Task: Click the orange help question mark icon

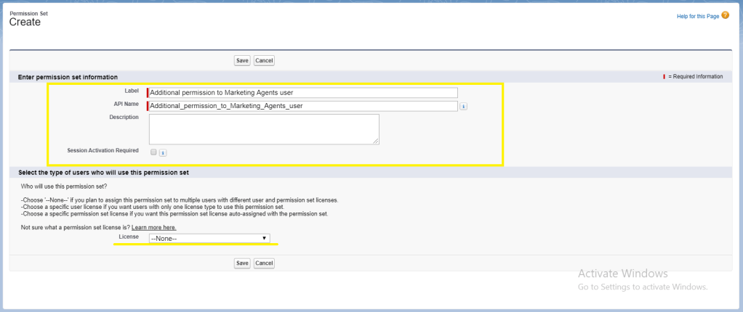Action: (x=725, y=15)
